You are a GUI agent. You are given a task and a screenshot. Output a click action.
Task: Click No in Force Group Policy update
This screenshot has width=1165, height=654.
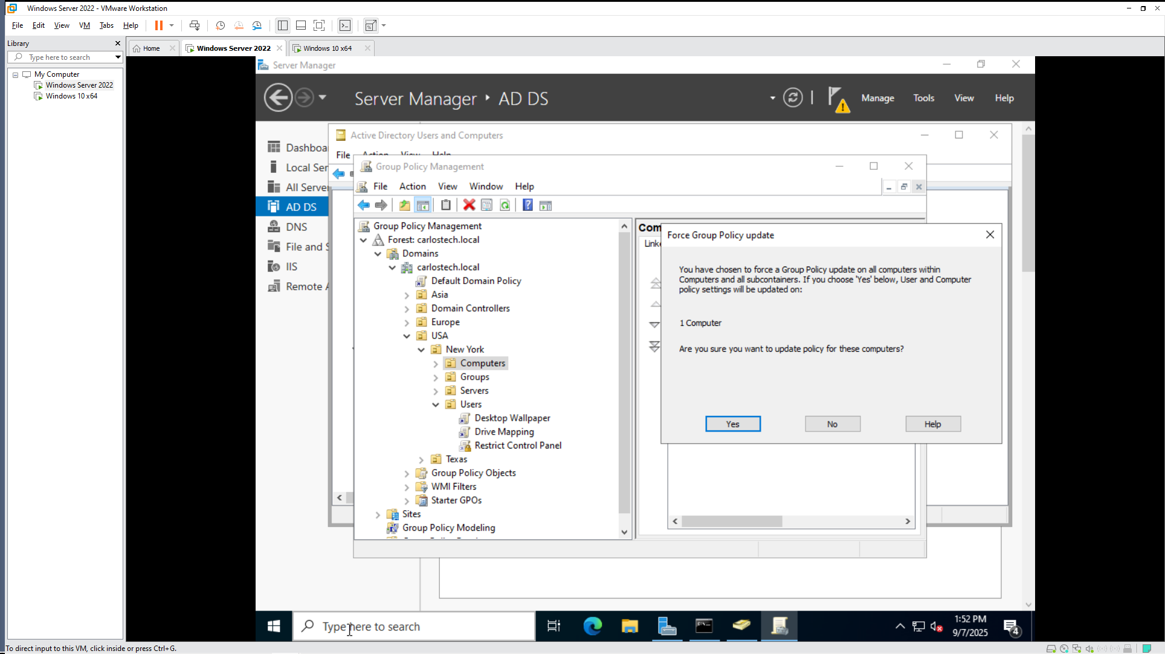pos(832,424)
